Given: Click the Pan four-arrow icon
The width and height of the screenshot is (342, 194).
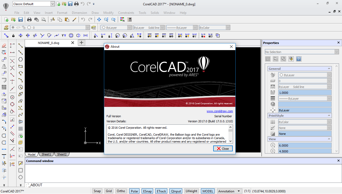Looking at the screenshot, I should click(x=99, y=19).
